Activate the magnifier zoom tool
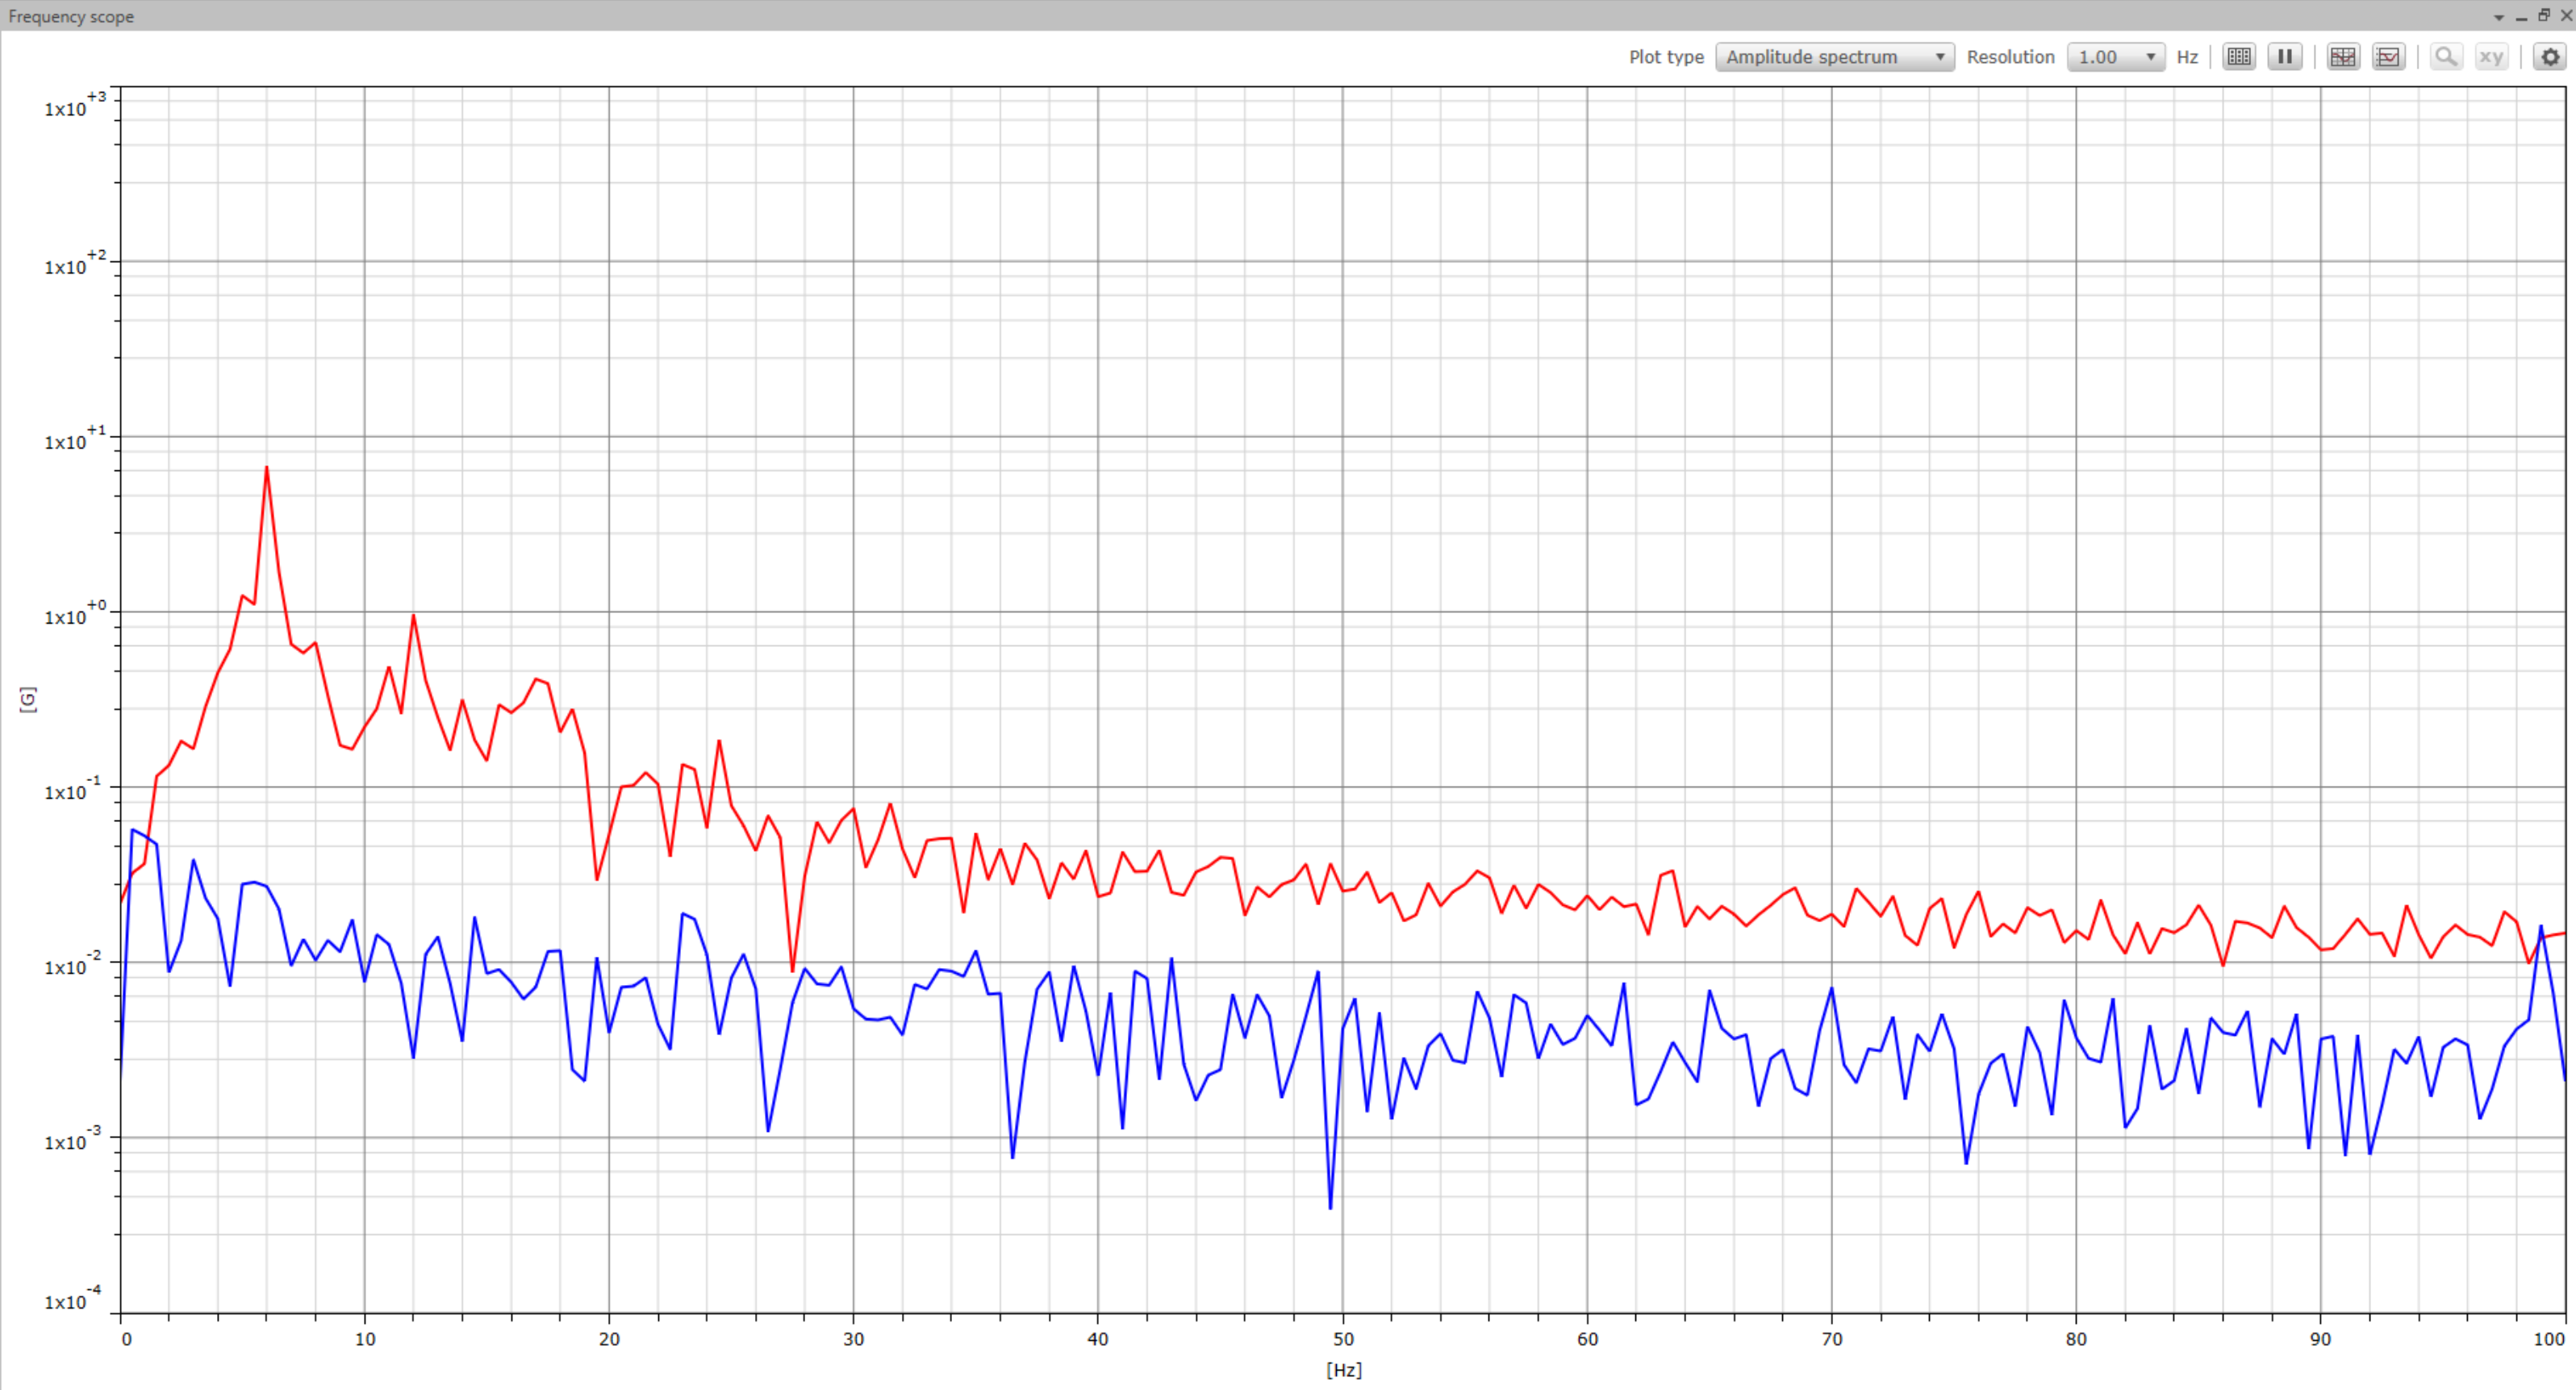Viewport: 2576px width, 1390px height. [x=2445, y=57]
